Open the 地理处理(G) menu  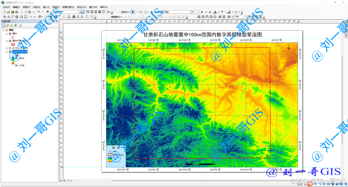pos(68,7)
